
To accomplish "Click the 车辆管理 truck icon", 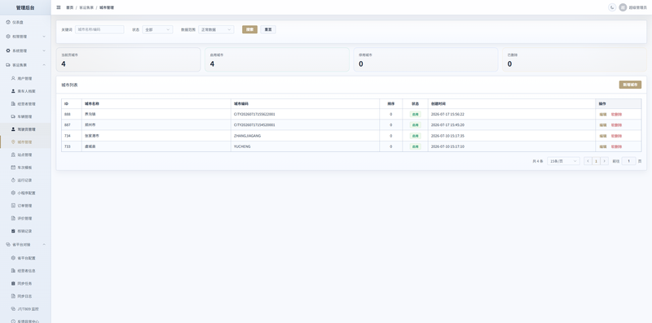I will 13,116.
